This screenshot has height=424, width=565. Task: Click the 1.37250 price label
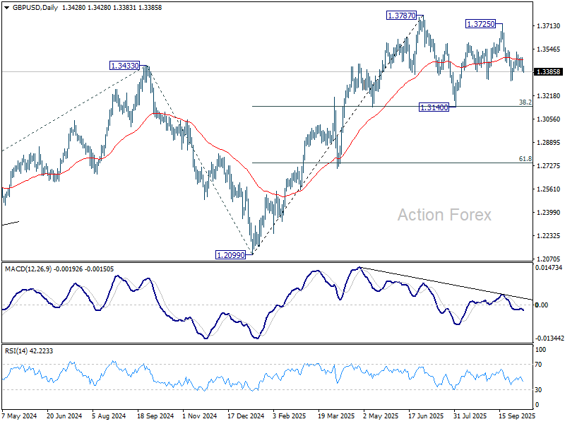pos(481,24)
